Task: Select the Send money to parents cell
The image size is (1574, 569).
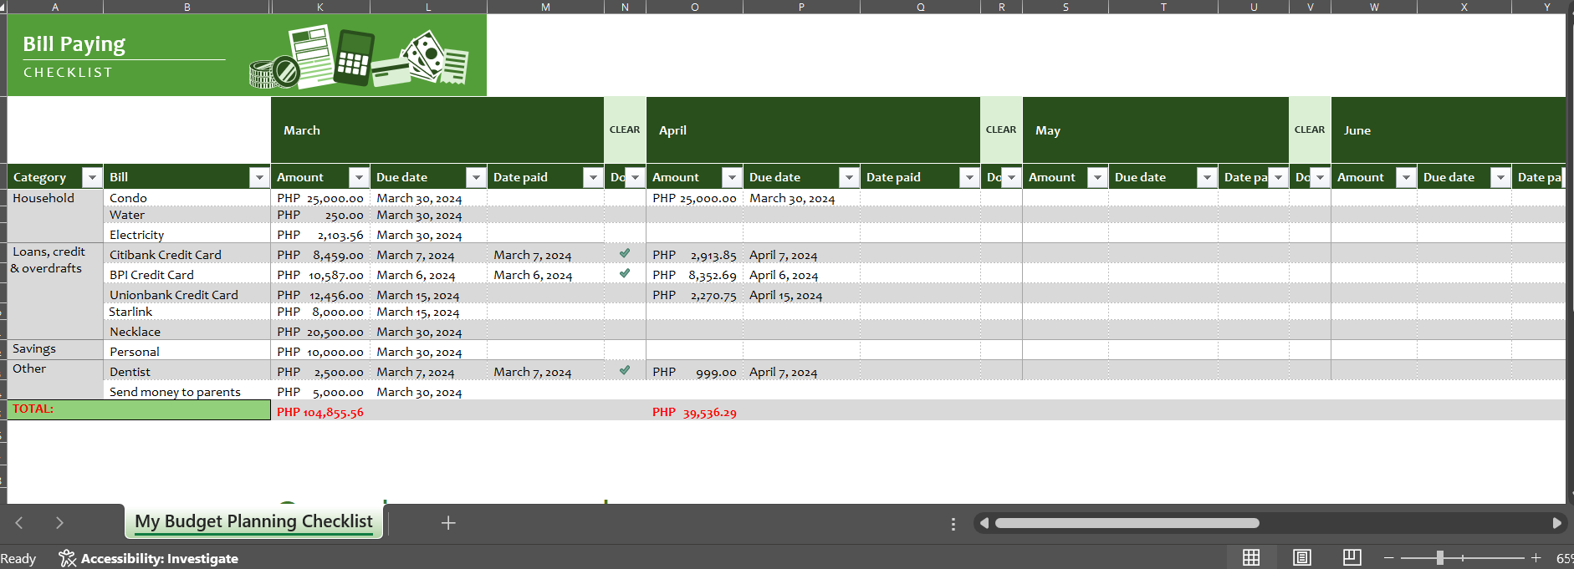Action: (x=187, y=392)
